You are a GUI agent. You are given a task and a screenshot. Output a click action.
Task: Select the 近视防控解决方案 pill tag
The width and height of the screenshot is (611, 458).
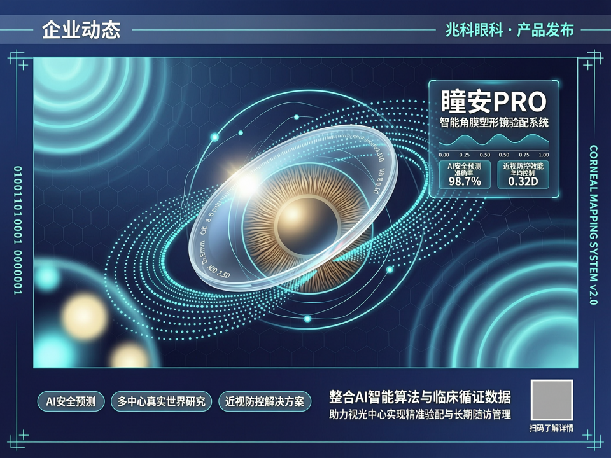265,401
